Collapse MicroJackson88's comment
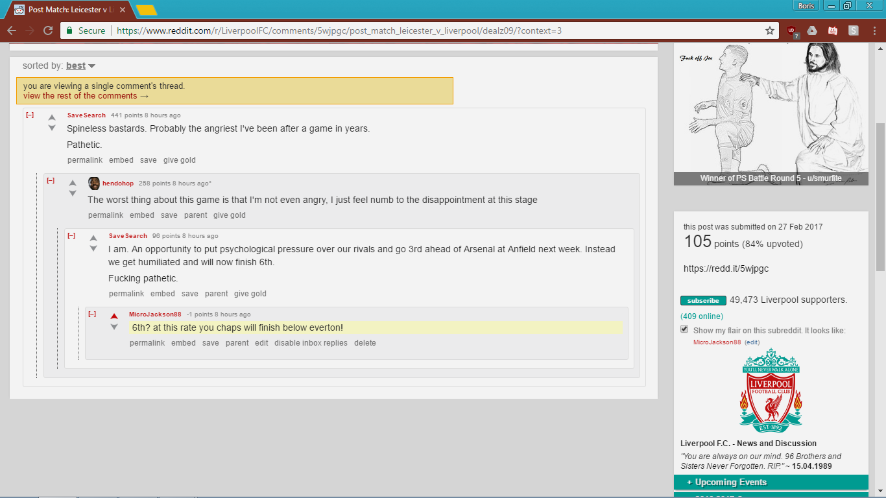This screenshot has height=498, width=886. [92, 314]
